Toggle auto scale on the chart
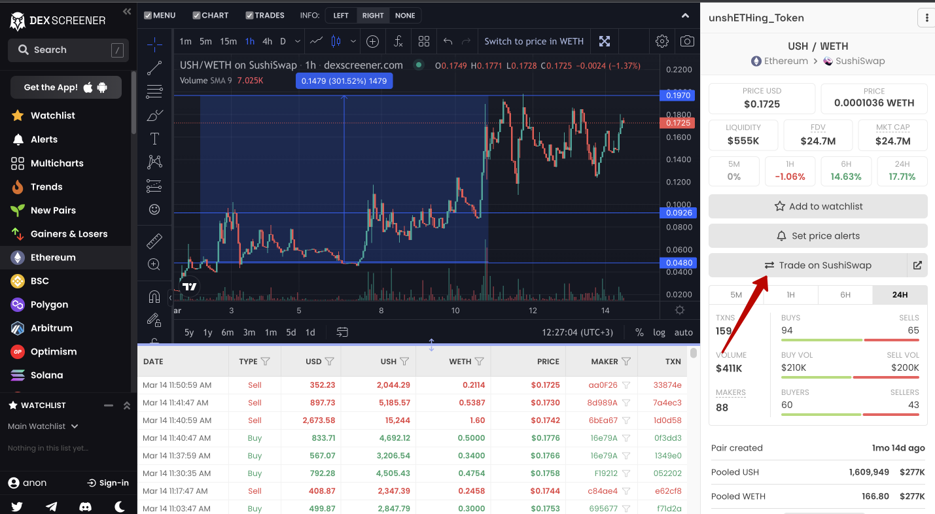The width and height of the screenshot is (935, 514). [684, 332]
